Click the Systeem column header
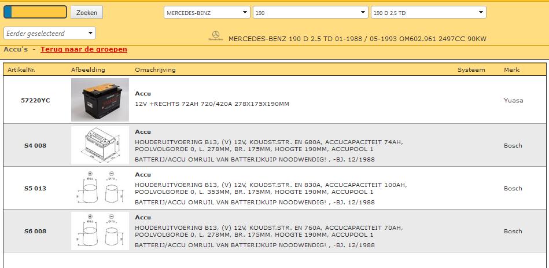Image resolution: width=549 pixels, height=268 pixels. pyautogui.click(x=471, y=69)
